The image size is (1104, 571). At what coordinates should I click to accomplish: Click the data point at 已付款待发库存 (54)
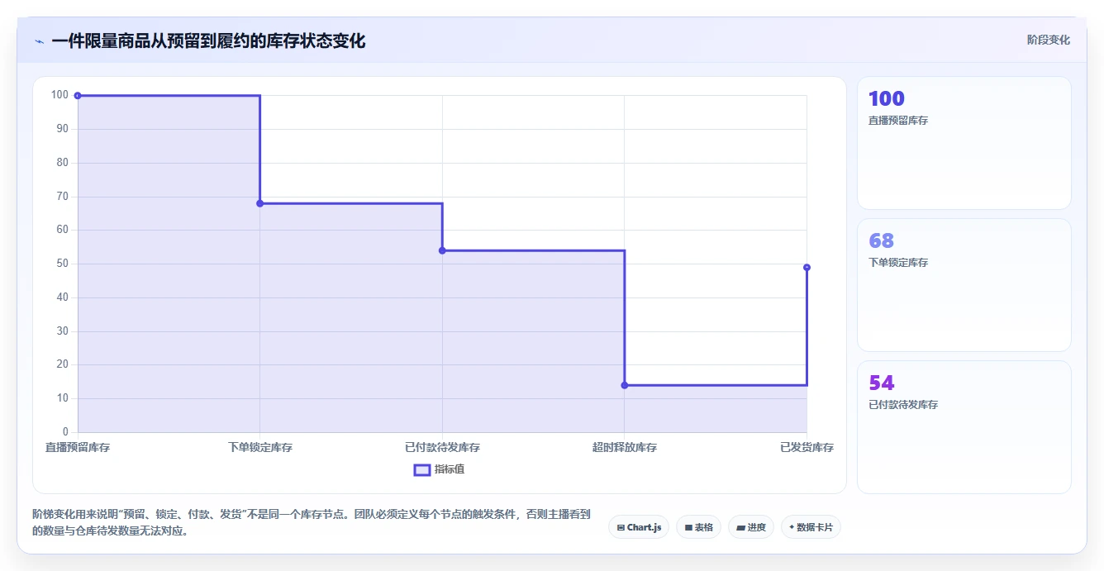pyautogui.click(x=442, y=250)
